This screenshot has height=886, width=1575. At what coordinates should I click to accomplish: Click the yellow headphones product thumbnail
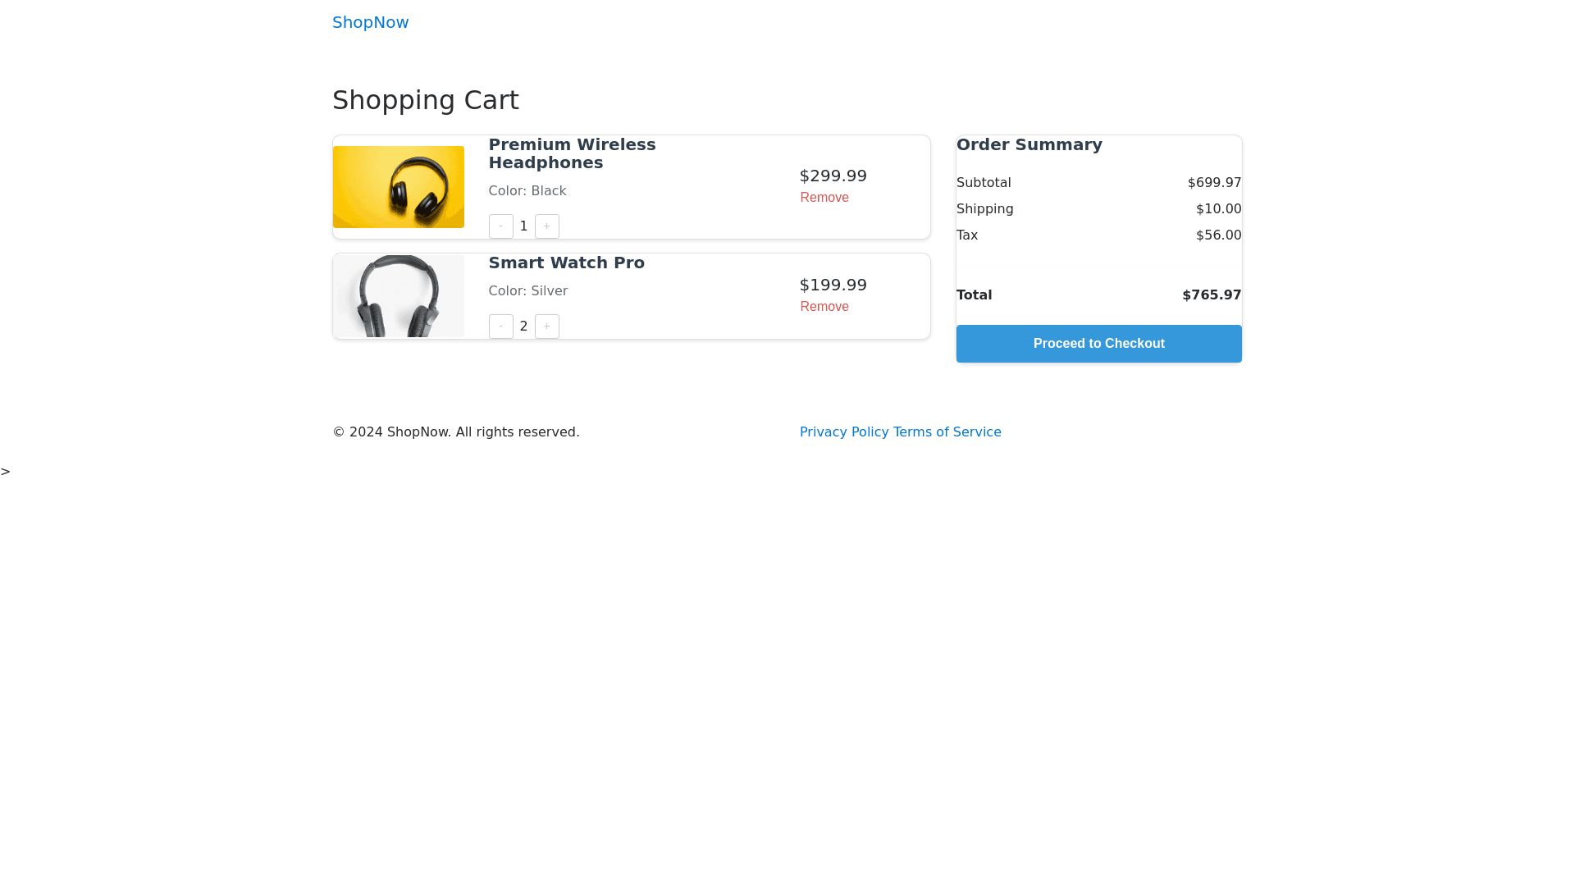pyautogui.click(x=398, y=187)
